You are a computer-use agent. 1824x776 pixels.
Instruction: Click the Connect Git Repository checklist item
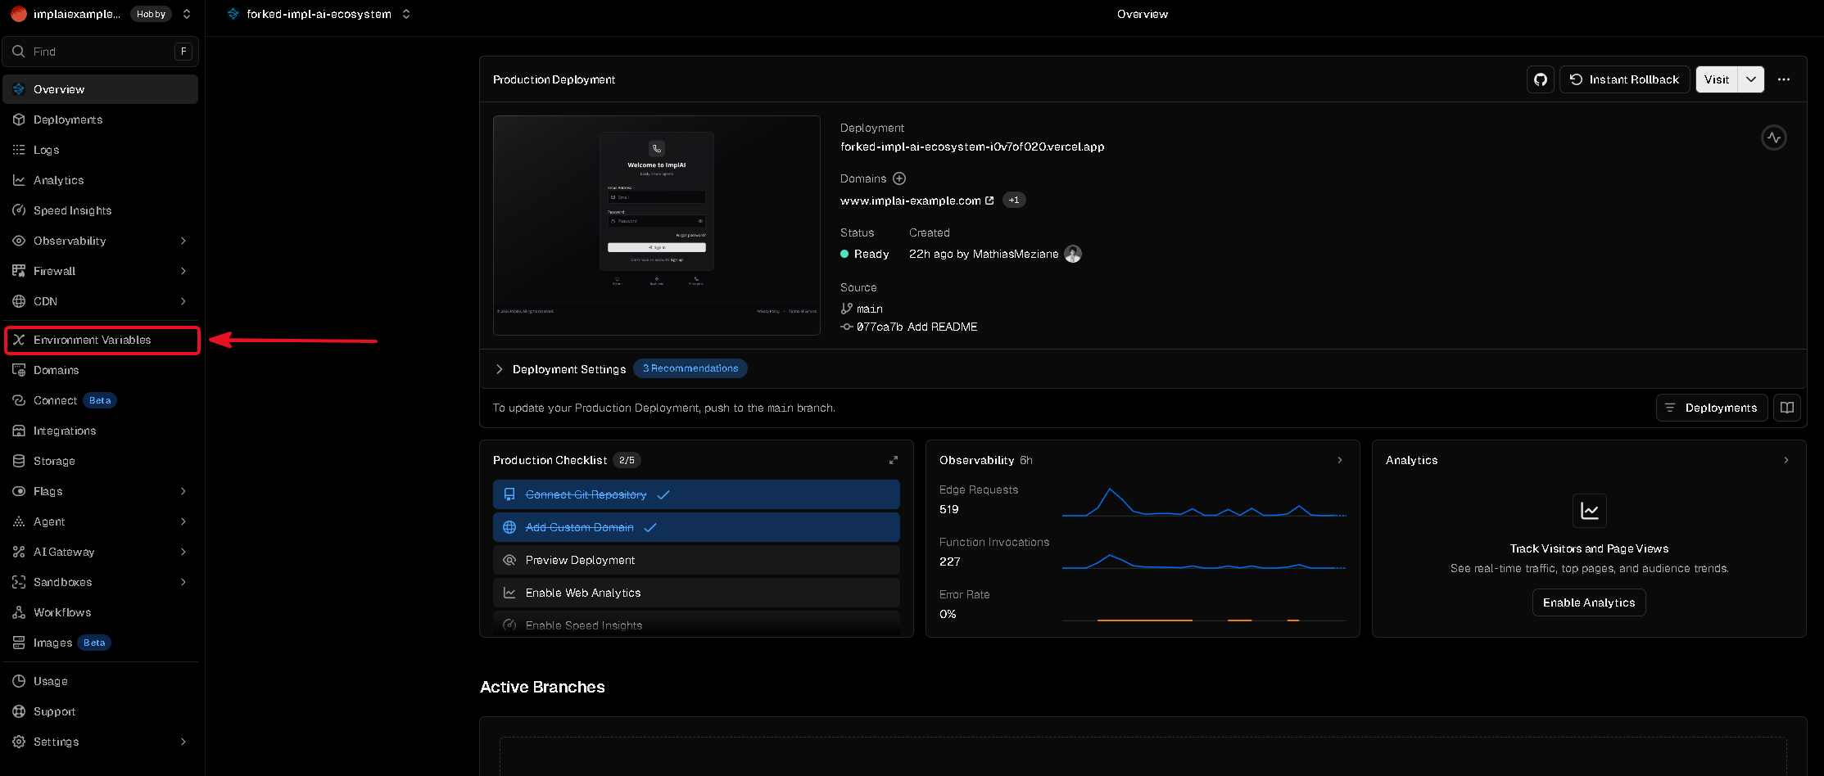[x=696, y=494]
